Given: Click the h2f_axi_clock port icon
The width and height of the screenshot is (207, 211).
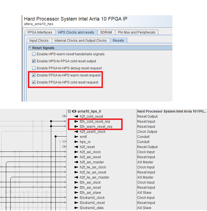Looking at the screenshot, I should [x=76, y=152].
